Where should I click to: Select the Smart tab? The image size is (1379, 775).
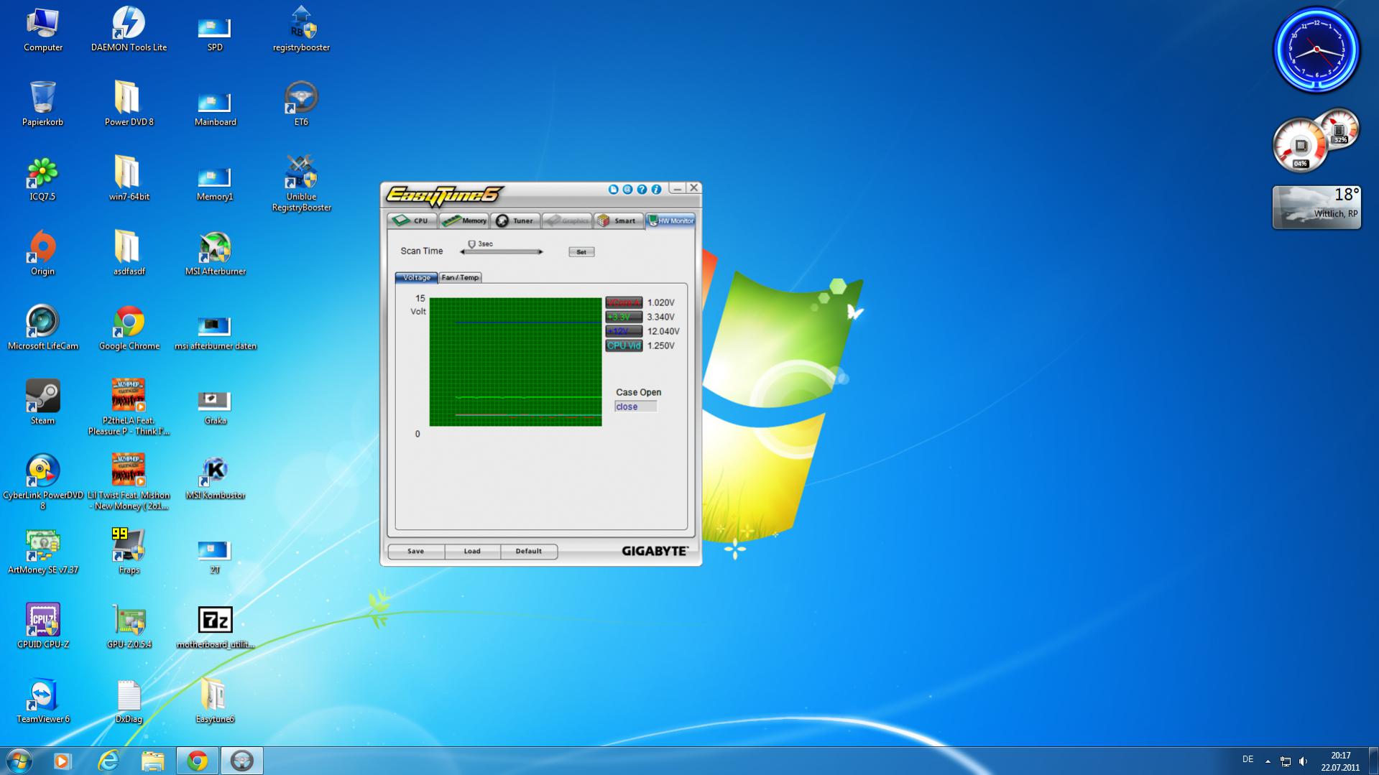tap(618, 221)
